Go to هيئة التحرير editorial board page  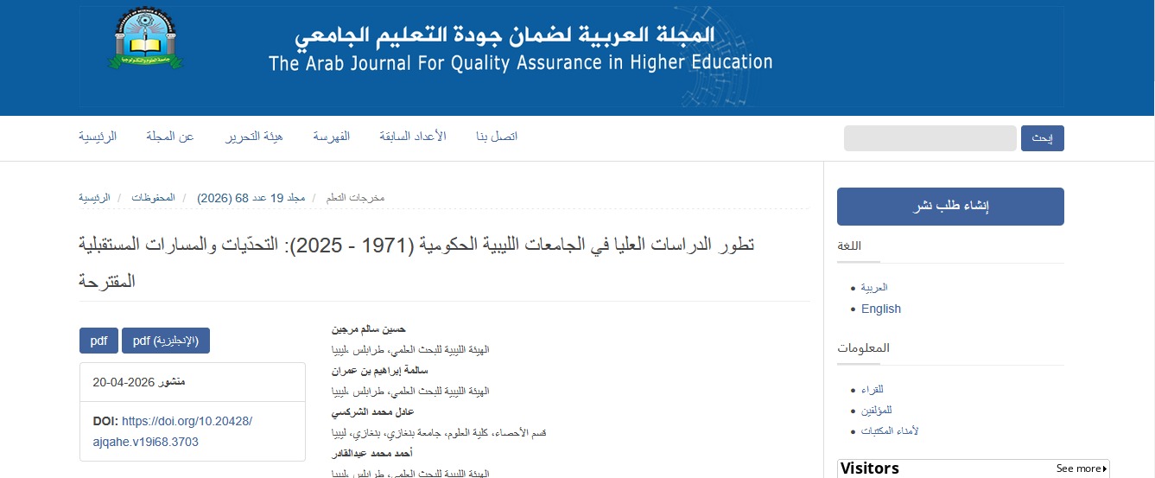[255, 137]
